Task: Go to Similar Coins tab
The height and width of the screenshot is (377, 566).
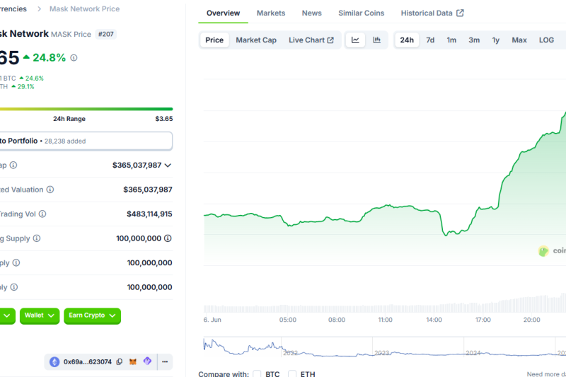Action: tap(361, 13)
